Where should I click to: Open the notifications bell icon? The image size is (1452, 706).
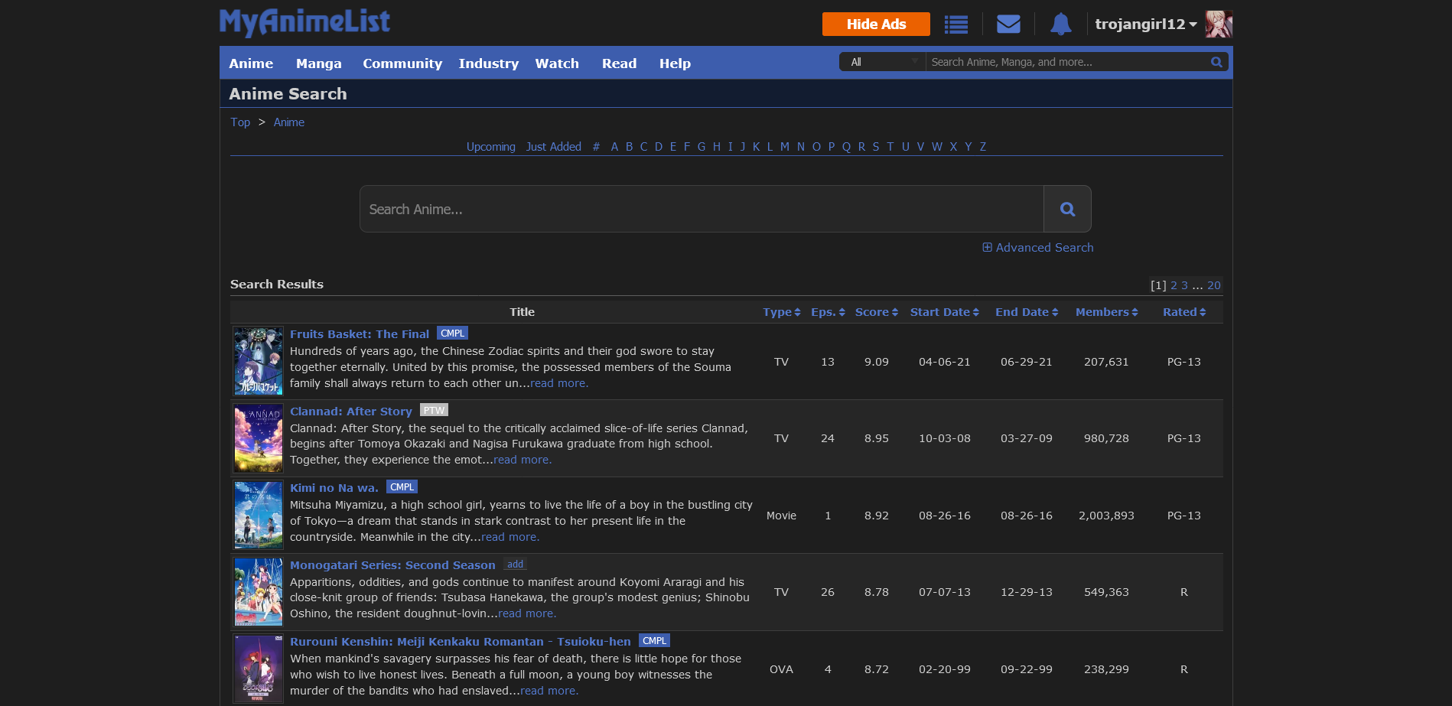1060,24
